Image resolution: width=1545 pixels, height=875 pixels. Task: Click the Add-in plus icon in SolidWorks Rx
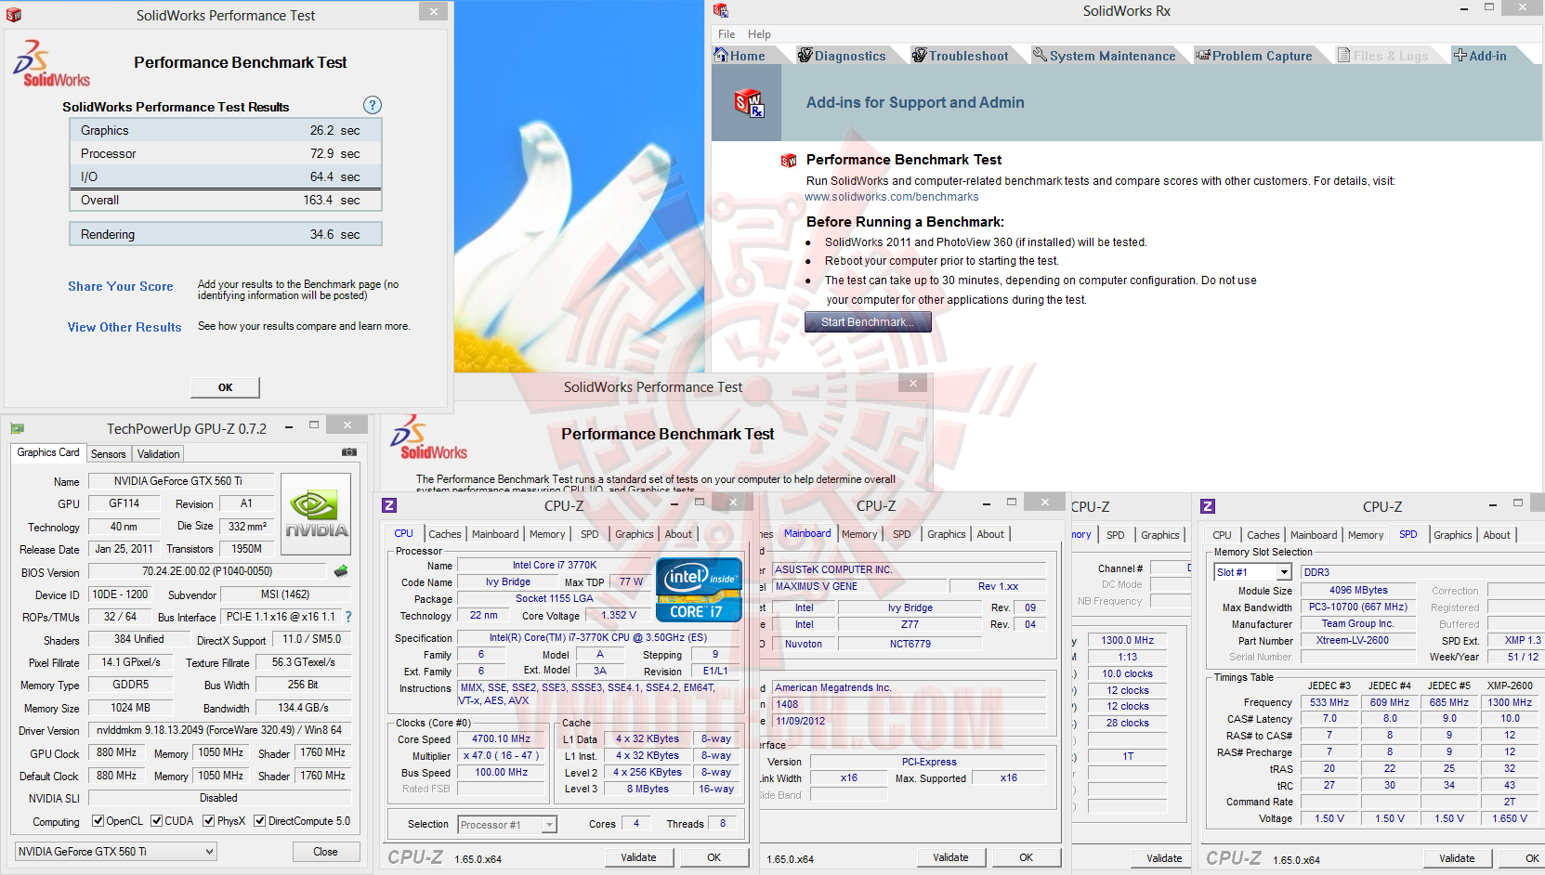[x=1460, y=55]
